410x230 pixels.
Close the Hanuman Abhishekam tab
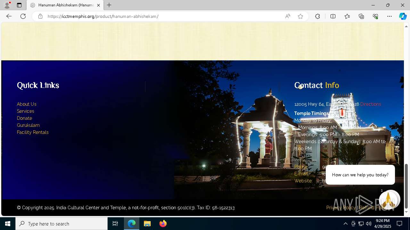[x=98, y=5]
